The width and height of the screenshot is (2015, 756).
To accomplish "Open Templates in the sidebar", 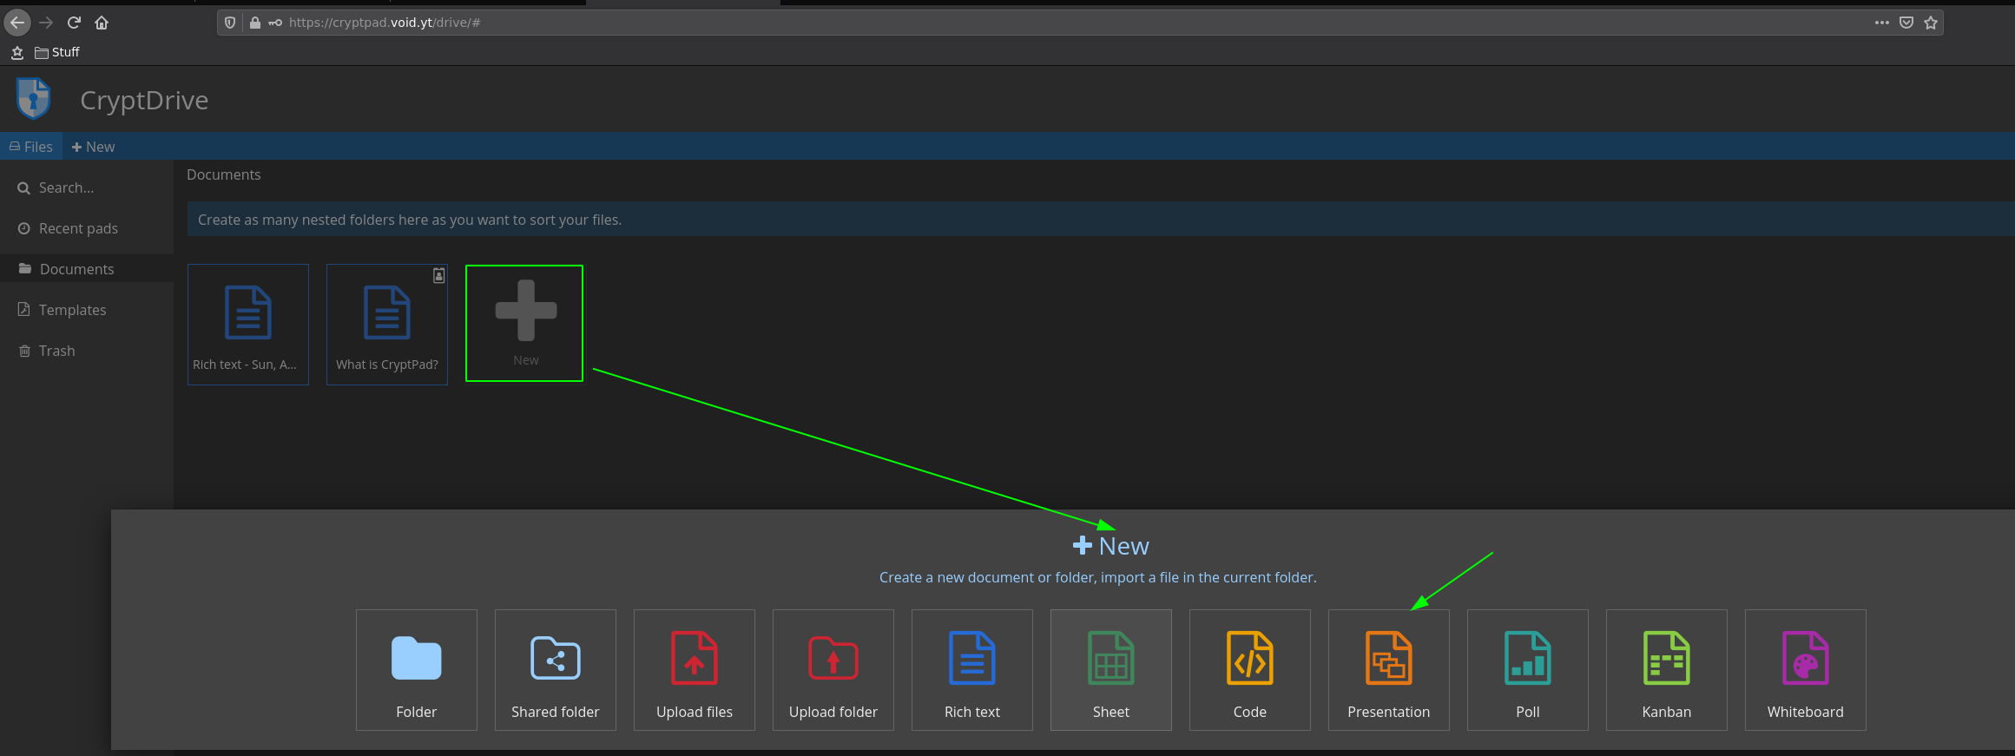I will [x=87, y=310].
